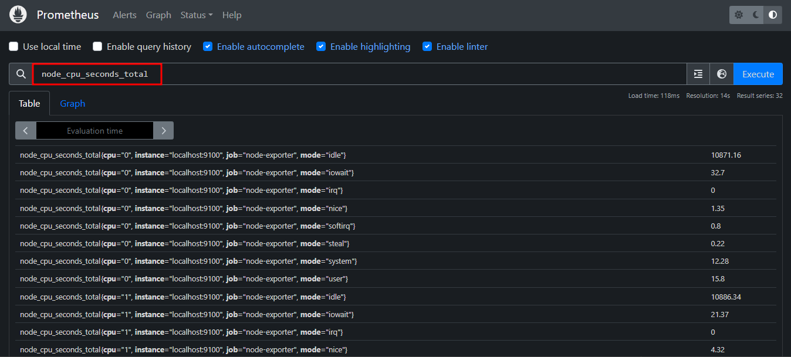The width and height of the screenshot is (791, 357).
Task: Open the settings gear in the top bar
Action: pos(738,14)
